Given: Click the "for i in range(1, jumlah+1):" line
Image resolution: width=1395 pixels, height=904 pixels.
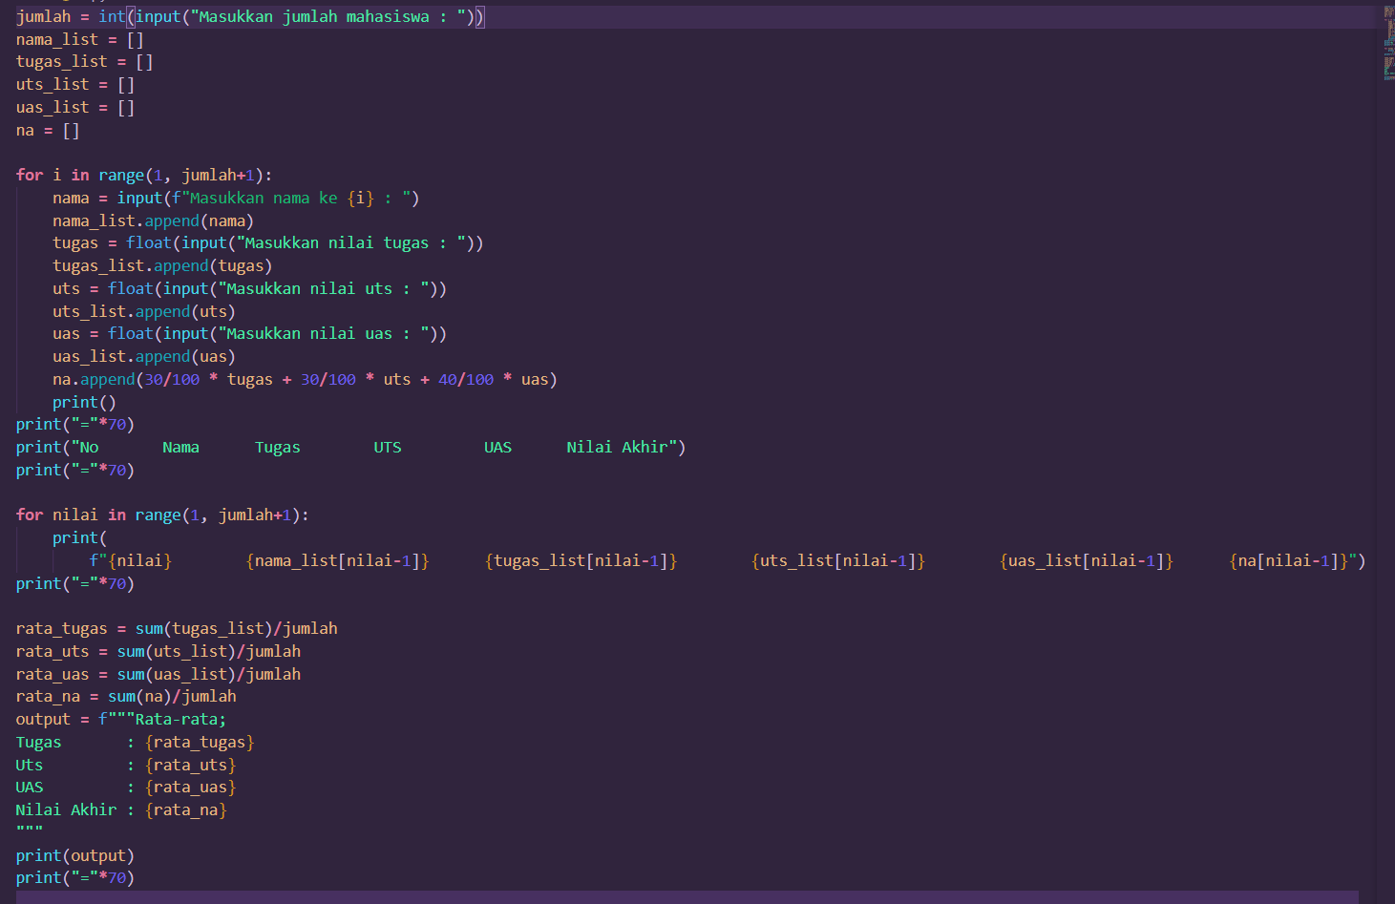Looking at the screenshot, I should [x=144, y=176].
